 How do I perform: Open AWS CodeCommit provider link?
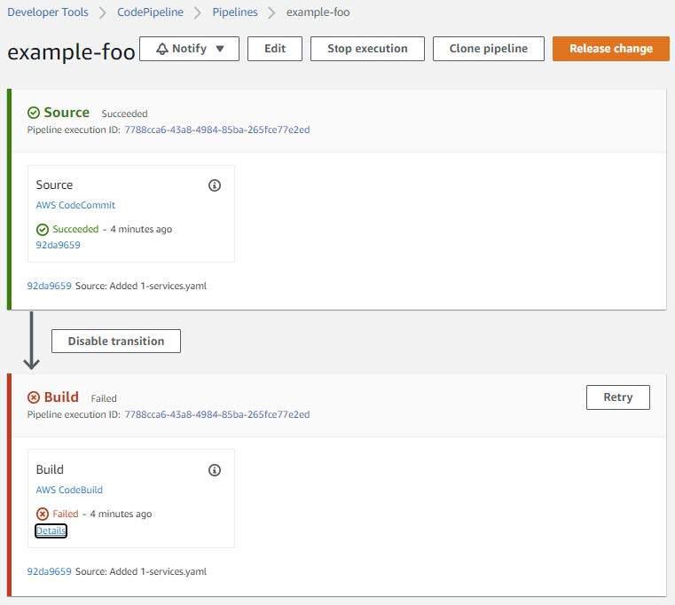click(75, 205)
